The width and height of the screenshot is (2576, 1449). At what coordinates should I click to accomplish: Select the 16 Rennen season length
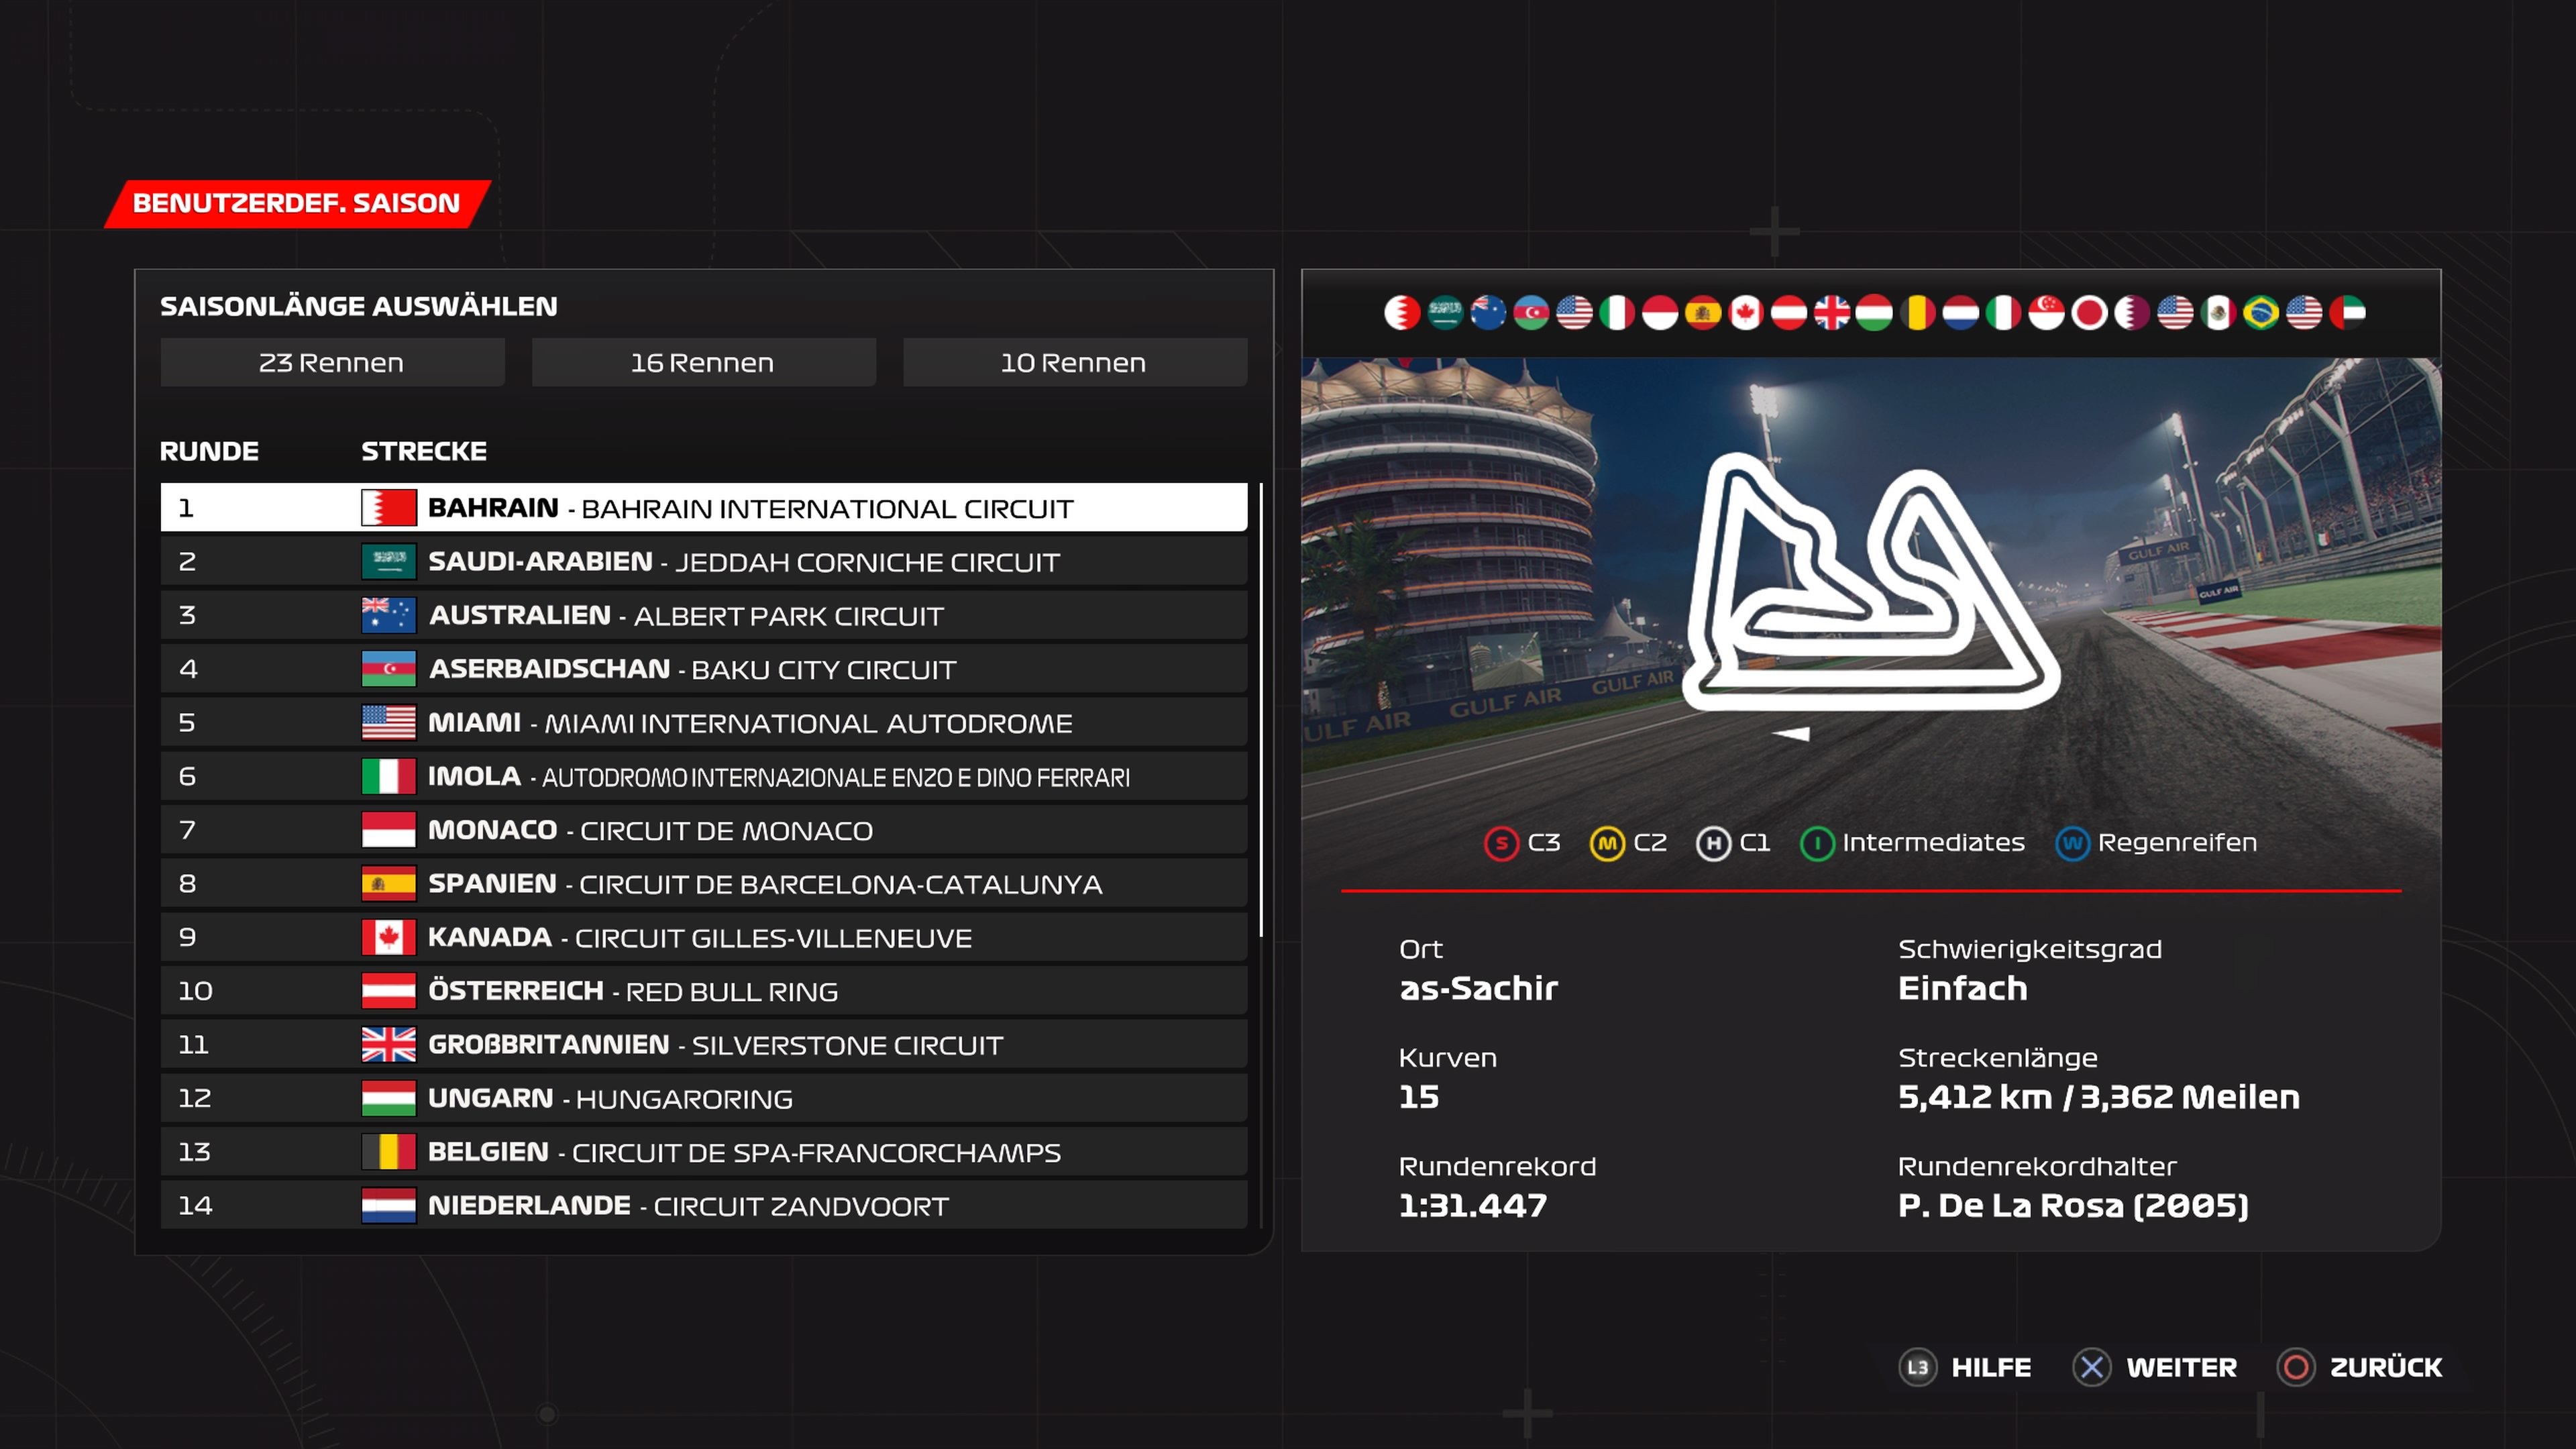click(x=703, y=362)
